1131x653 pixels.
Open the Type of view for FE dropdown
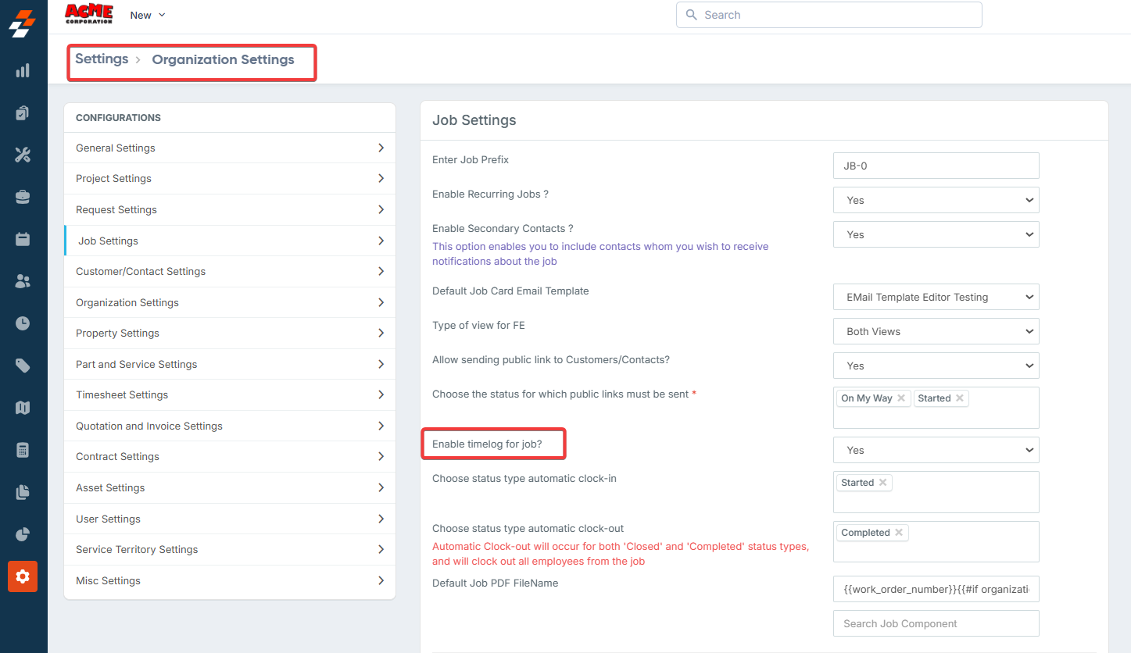pos(936,331)
